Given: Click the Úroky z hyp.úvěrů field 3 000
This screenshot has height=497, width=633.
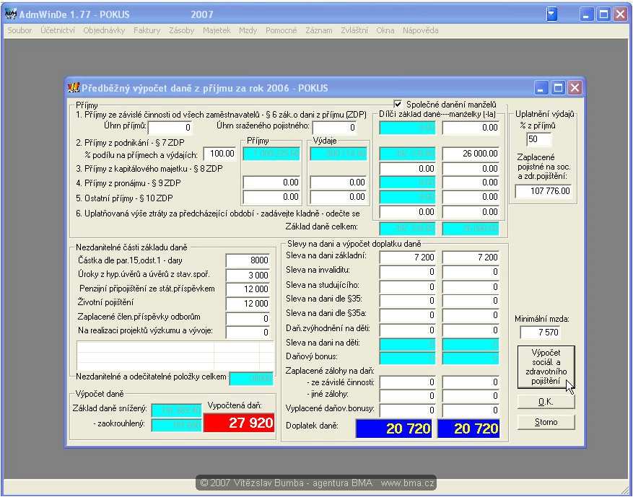Looking at the screenshot, I should 248,275.
